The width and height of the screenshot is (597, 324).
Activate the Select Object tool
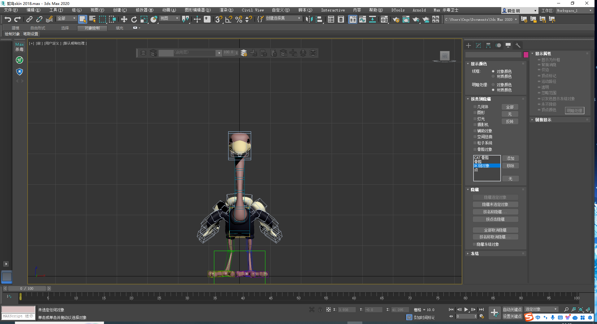point(82,19)
